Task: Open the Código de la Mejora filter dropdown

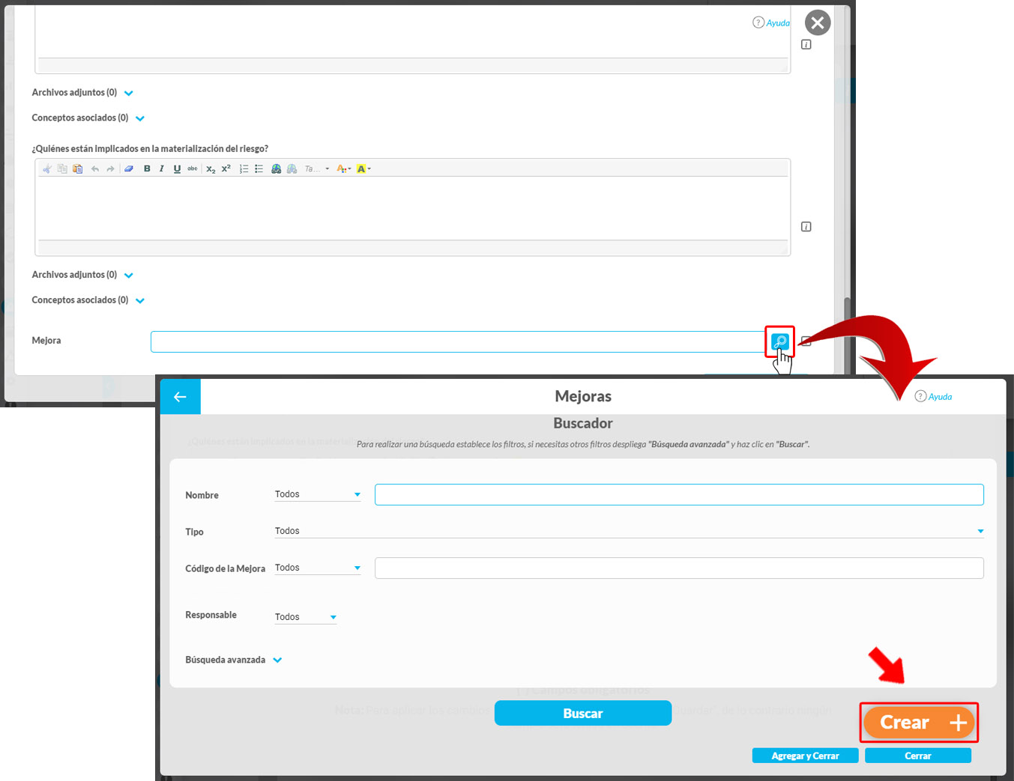Action: 318,568
